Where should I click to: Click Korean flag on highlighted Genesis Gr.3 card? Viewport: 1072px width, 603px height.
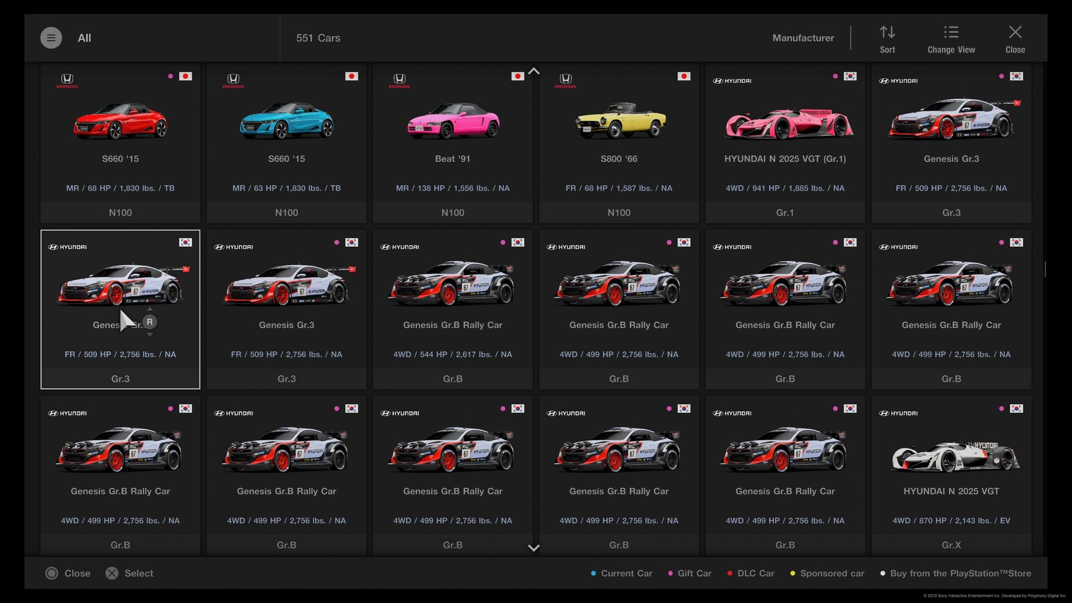185,242
